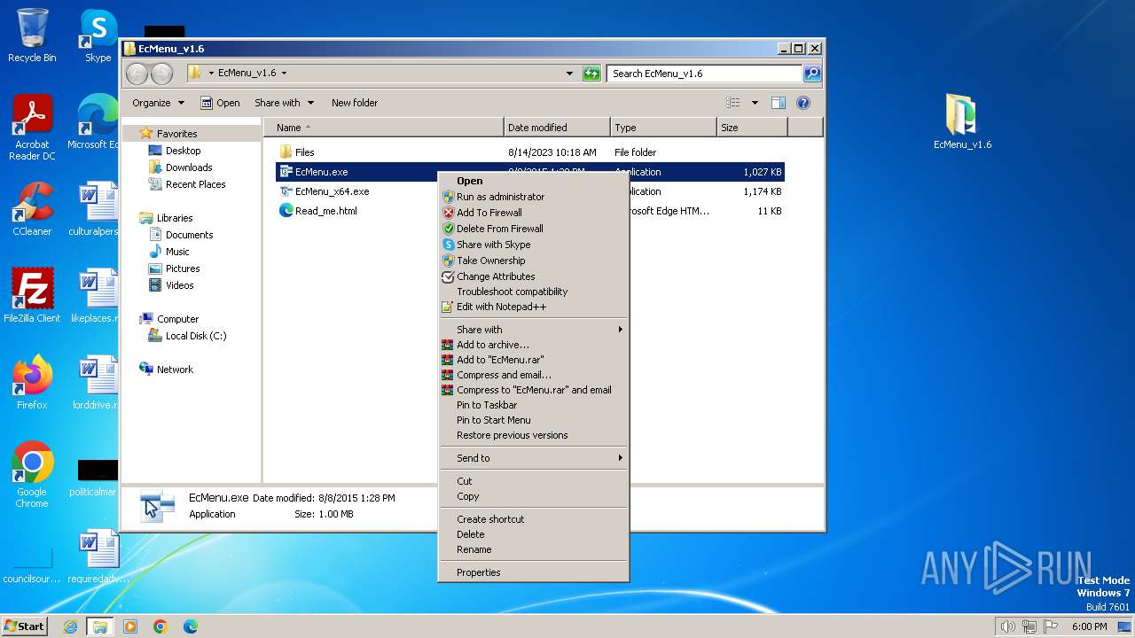
Task: Choose Pin to Start Menu
Action: [x=533, y=420]
